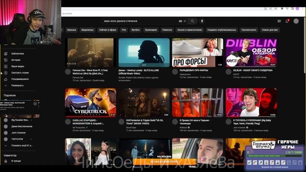Viewport: 306px width, 172px height.
Task: Open TWITCHFM subscription avatar
Action: click(6, 139)
